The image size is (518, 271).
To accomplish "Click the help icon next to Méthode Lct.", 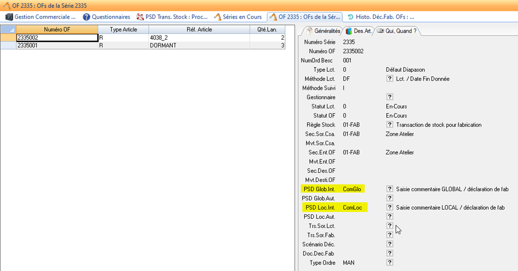I will coord(390,79).
